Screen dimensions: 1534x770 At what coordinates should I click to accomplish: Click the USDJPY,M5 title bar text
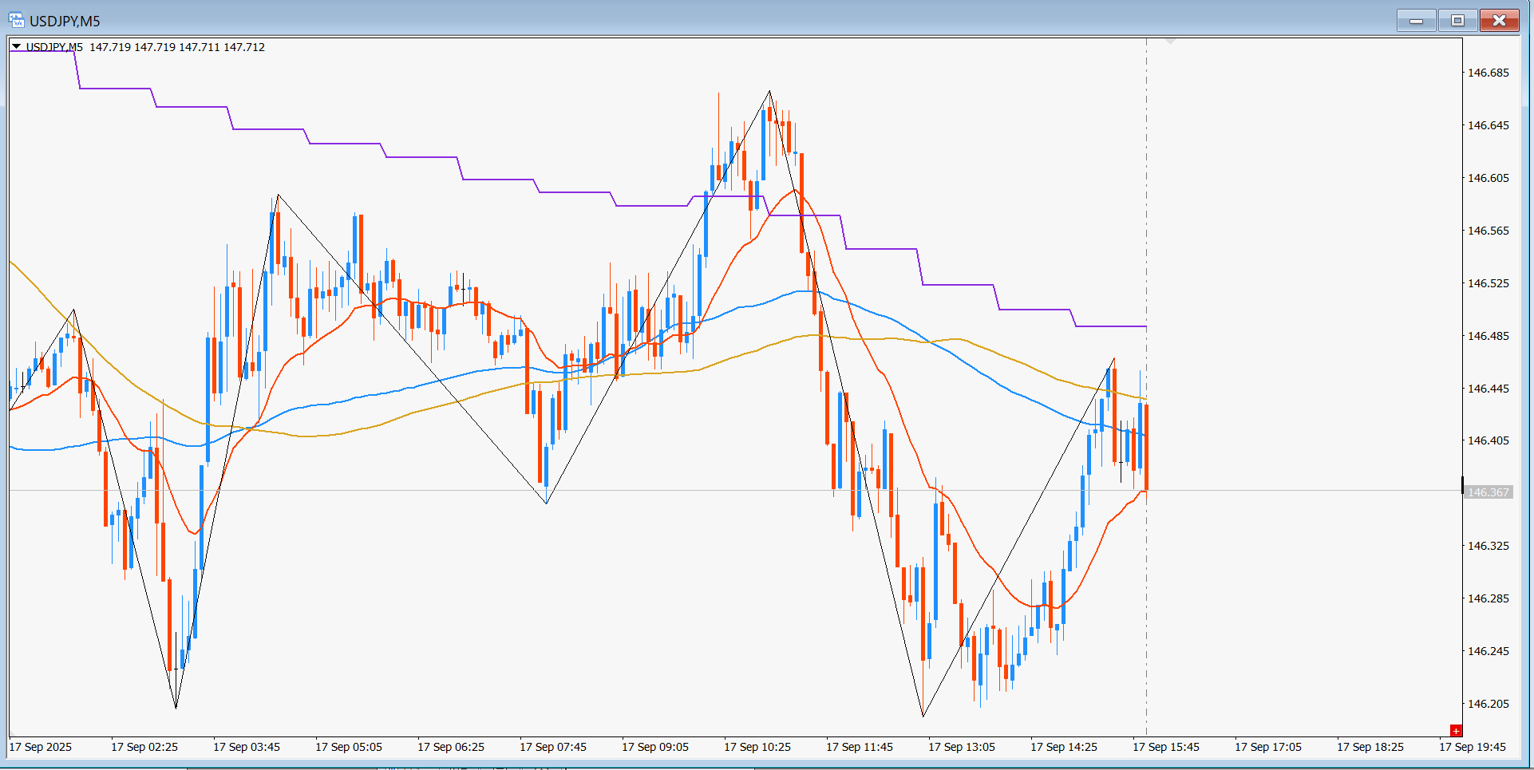click(65, 21)
